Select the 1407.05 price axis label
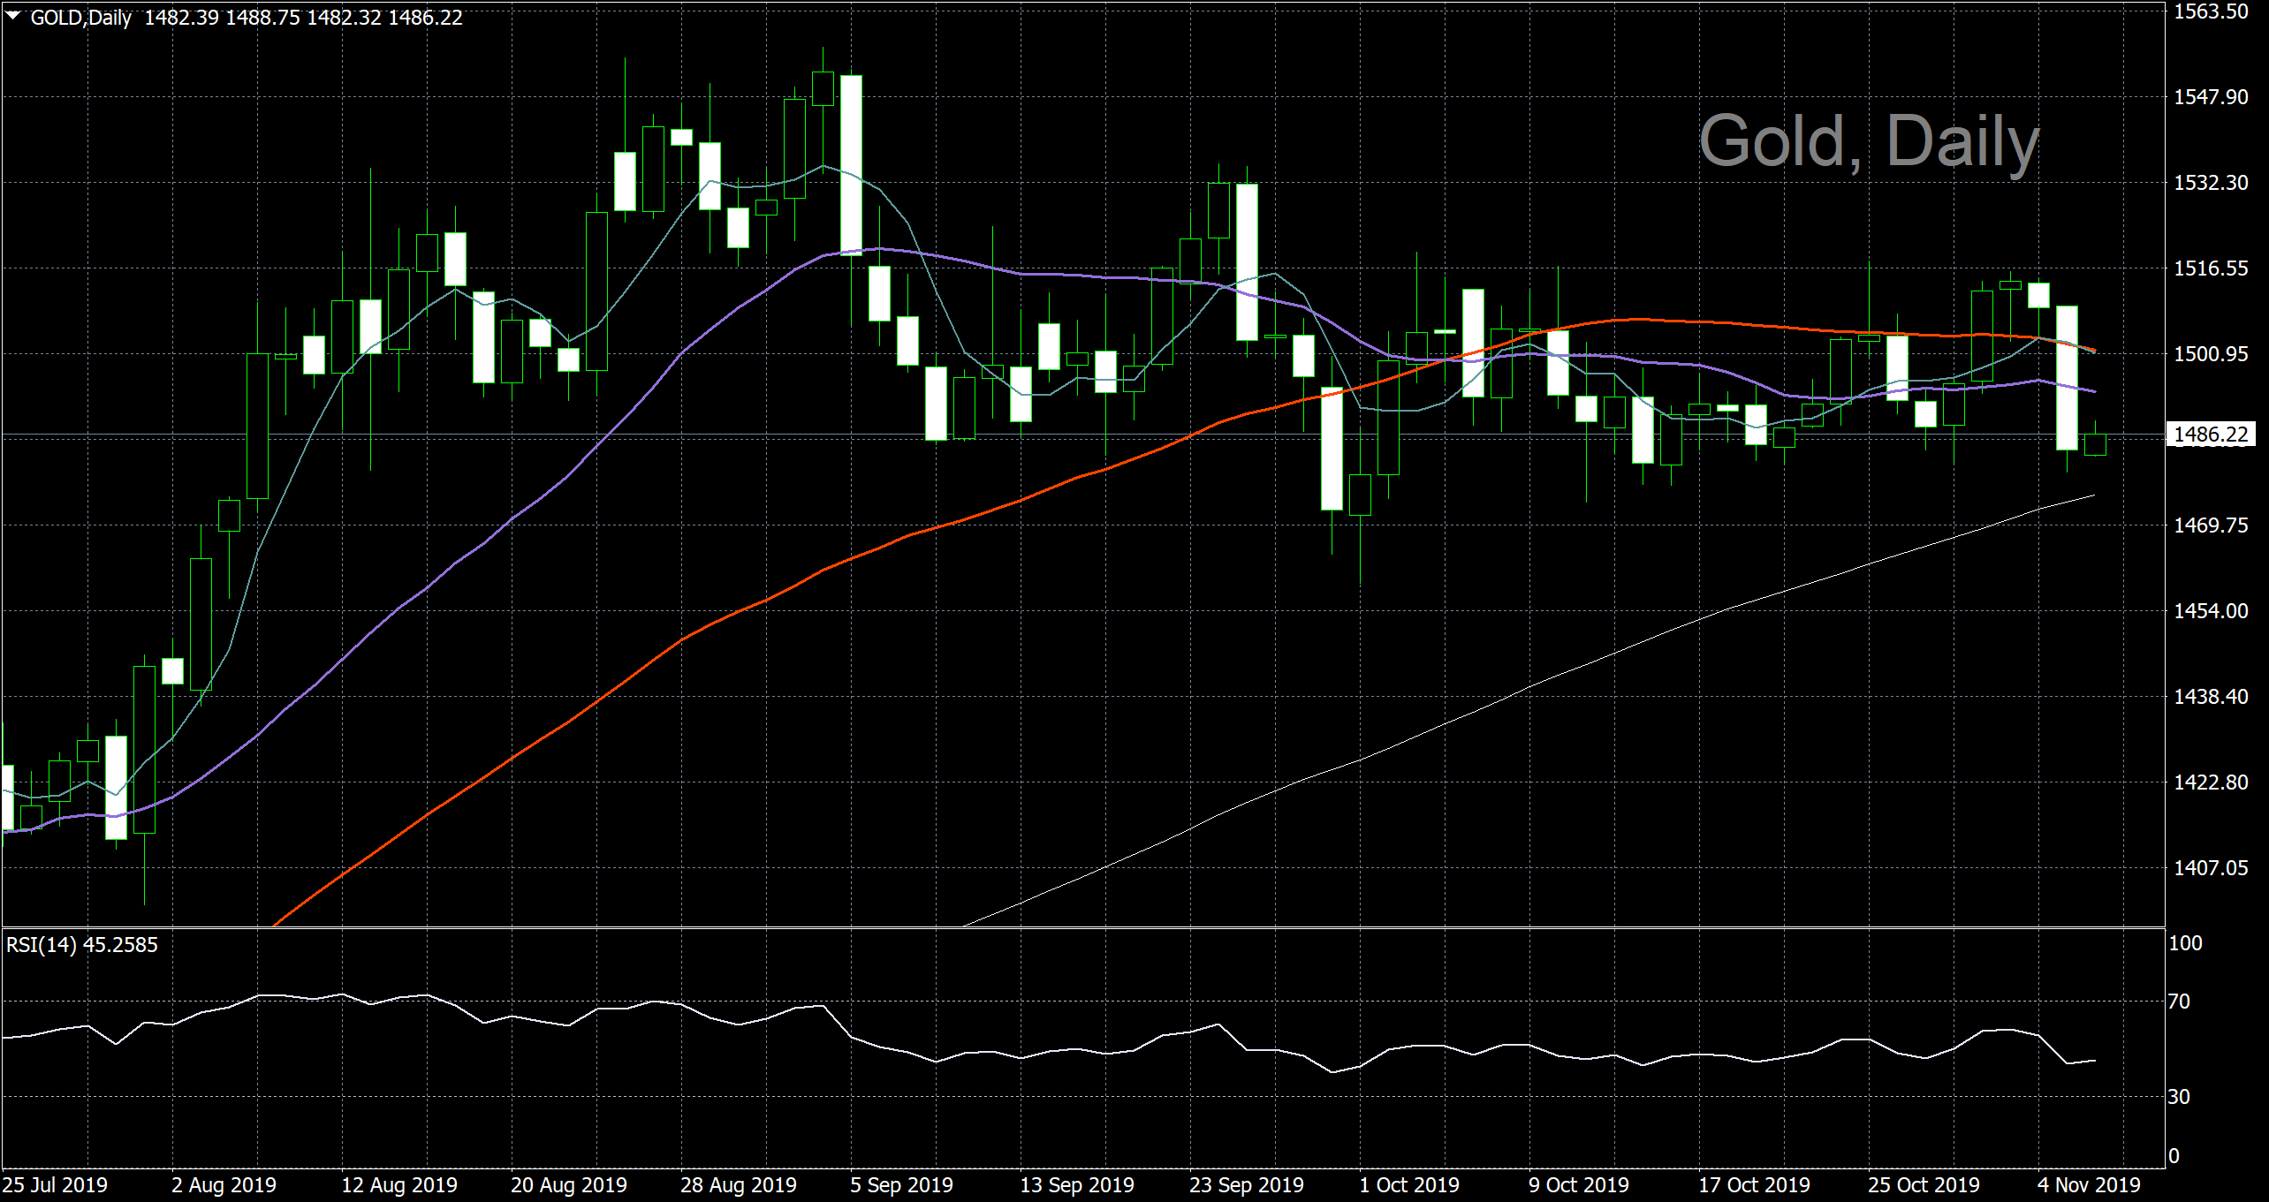The height and width of the screenshot is (1202, 2269). click(2211, 868)
